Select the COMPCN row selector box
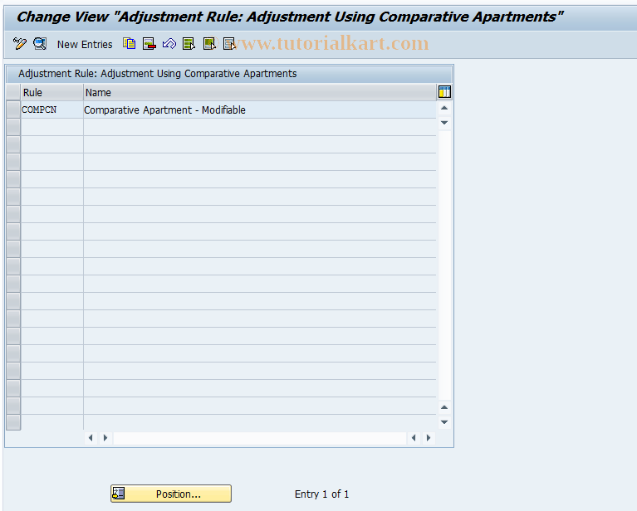637x511 pixels. point(13,110)
